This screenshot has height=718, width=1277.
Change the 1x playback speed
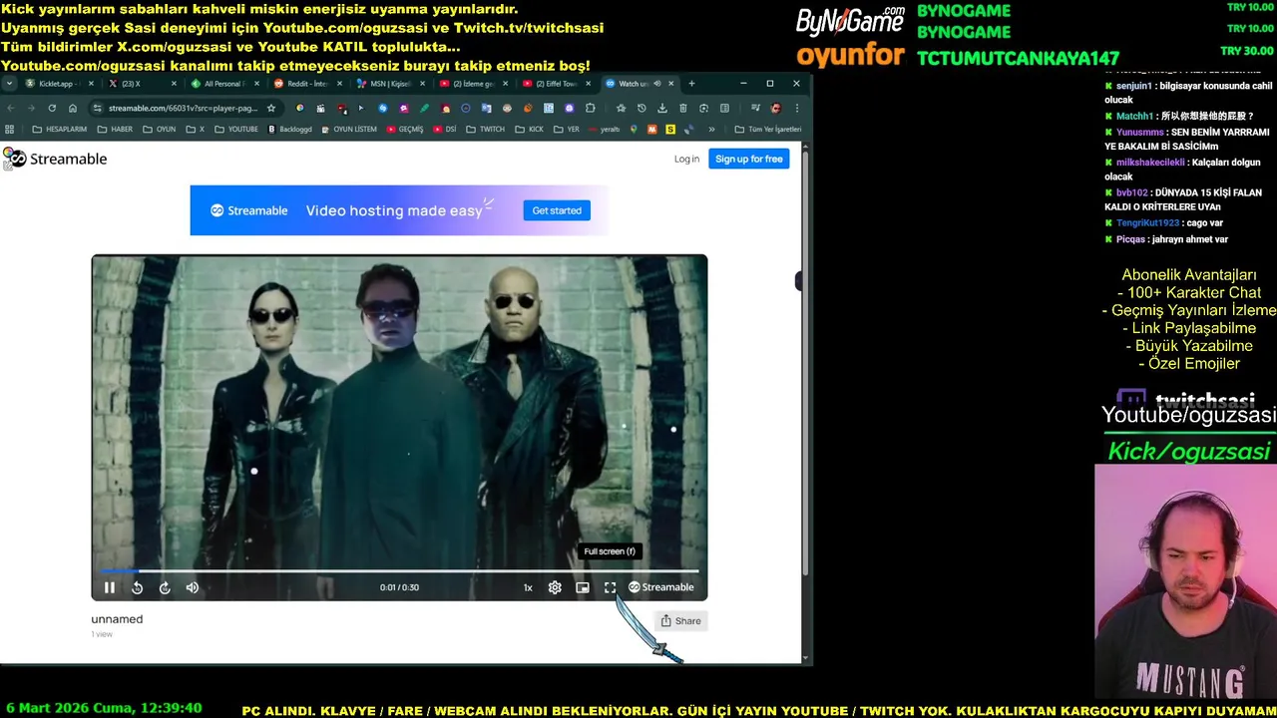coord(528,587)
